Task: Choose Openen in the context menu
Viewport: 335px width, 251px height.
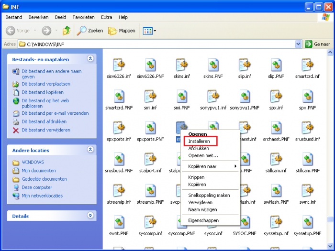Action: coord(211,134)
